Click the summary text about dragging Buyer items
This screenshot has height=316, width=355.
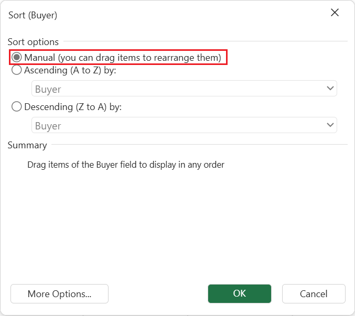(126, 165)
